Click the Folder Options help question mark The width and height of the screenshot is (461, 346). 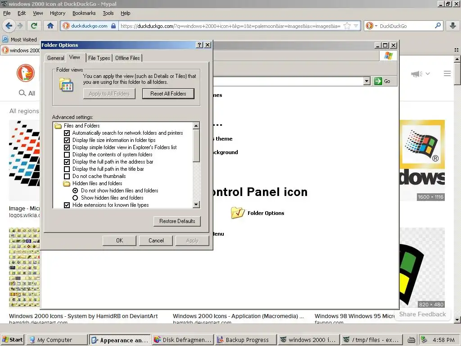tap(199, 45)
